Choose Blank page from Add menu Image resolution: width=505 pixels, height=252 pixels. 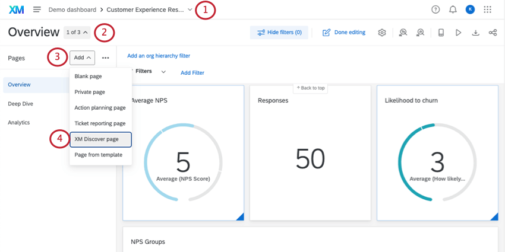point(88,76)
